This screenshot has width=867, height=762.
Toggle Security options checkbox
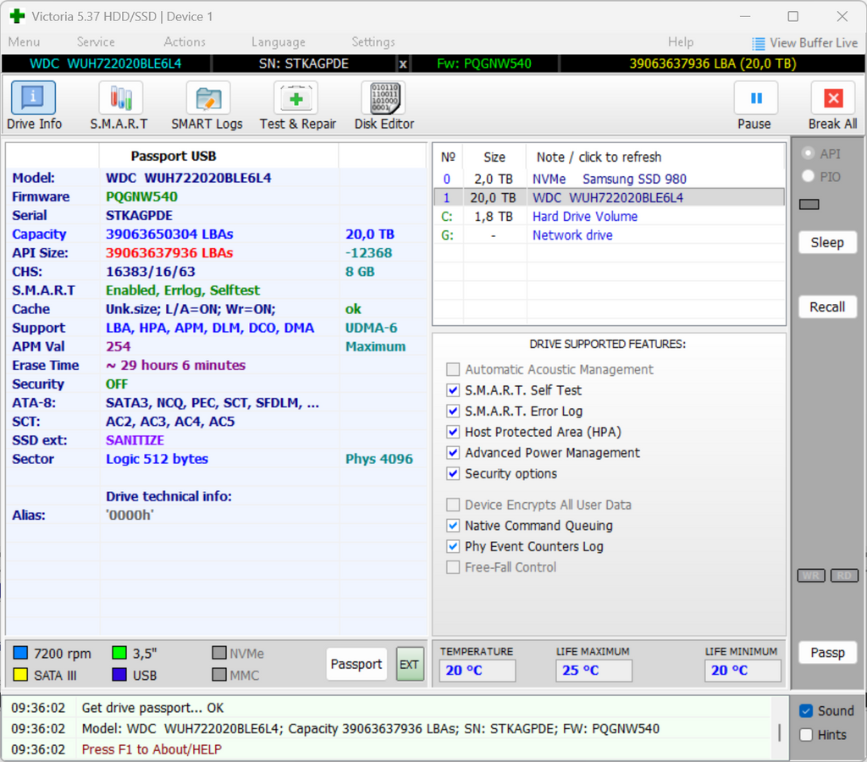[x=453, y=473]
